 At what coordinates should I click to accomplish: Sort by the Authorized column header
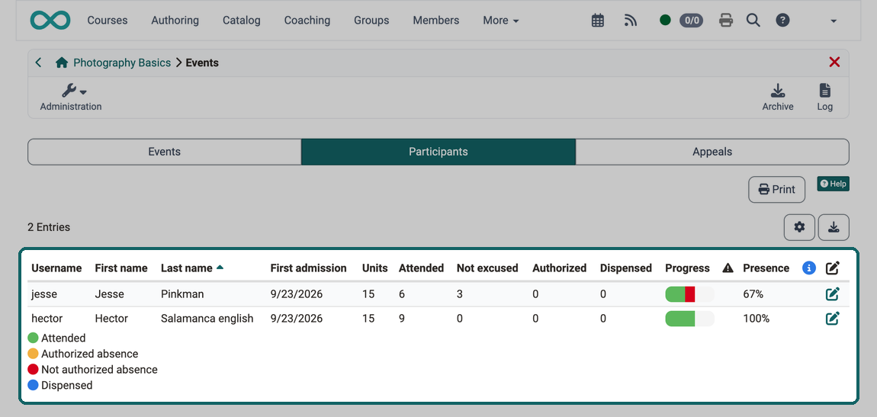559,268
